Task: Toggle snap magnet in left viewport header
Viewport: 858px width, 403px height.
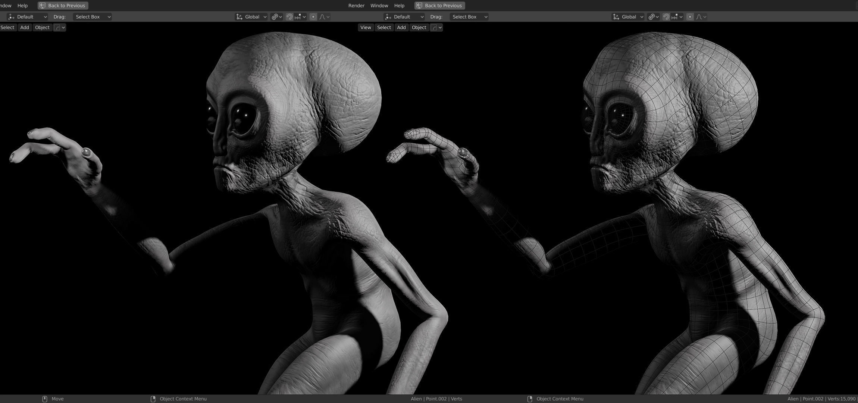Action: click(289, 17)
